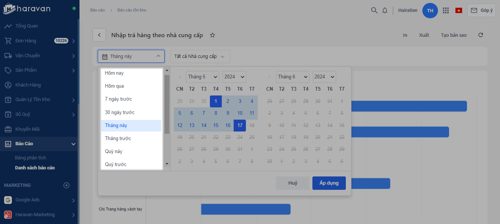Viewport: 500px width, 224px height.
Task: Click the search magnifier icon
Action: pos(374,10)
